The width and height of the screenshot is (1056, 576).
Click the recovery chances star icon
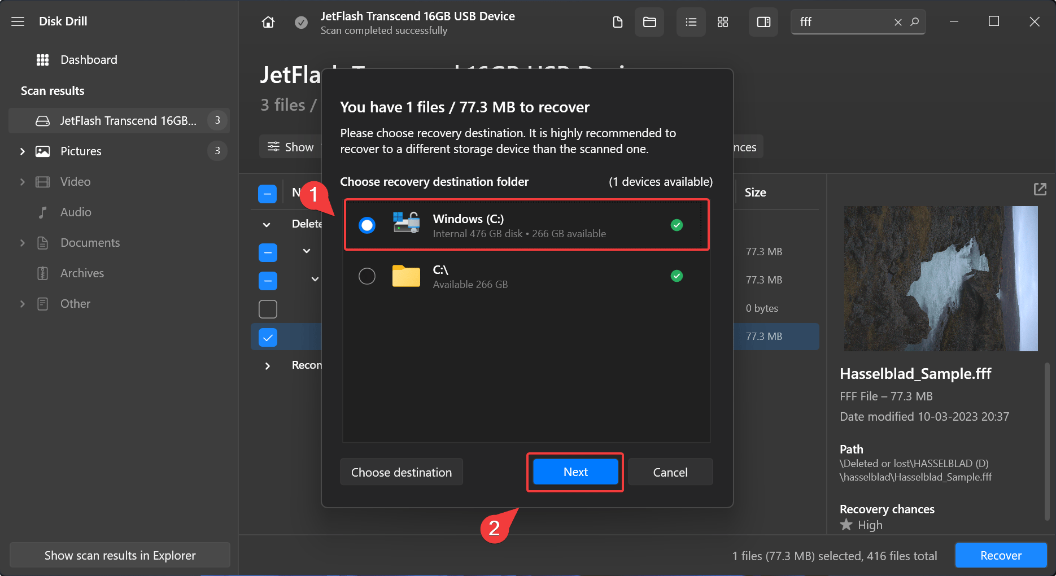click(x=846, y=525)
